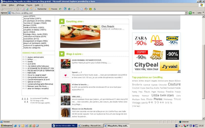Open the mustard blouse thumbnail
Viewport: 205px width, 128px height.
[x=66, y=113]
